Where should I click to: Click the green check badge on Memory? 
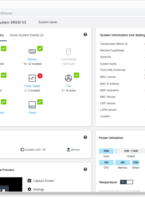click(40, 48)
